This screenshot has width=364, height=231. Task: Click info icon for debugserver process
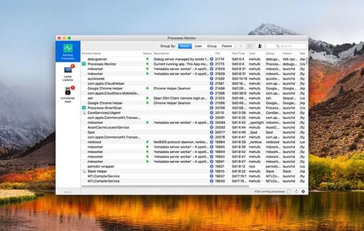point(212,59)
